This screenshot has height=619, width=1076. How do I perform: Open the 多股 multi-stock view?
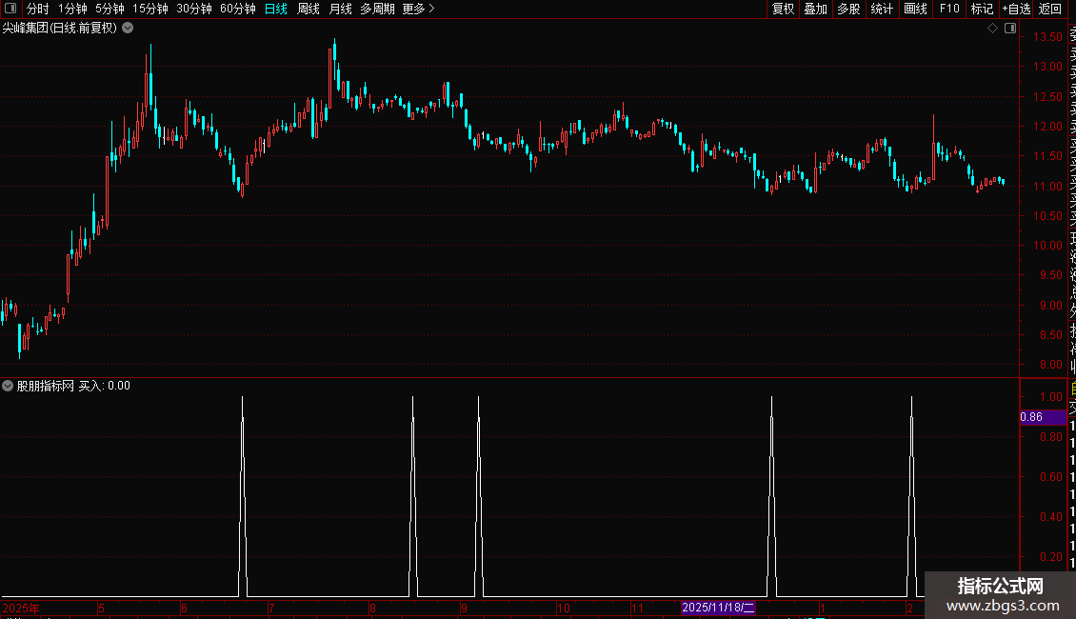pyautogui.click(x=848, y=9)
